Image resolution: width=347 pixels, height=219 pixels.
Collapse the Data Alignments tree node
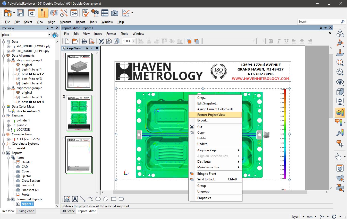click(x=4, y=56)
